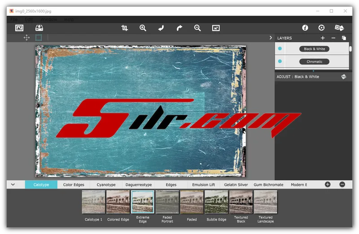Screen dimensions: 359x234
Task: Click the undo arrow
Action: tap(161, 28)
